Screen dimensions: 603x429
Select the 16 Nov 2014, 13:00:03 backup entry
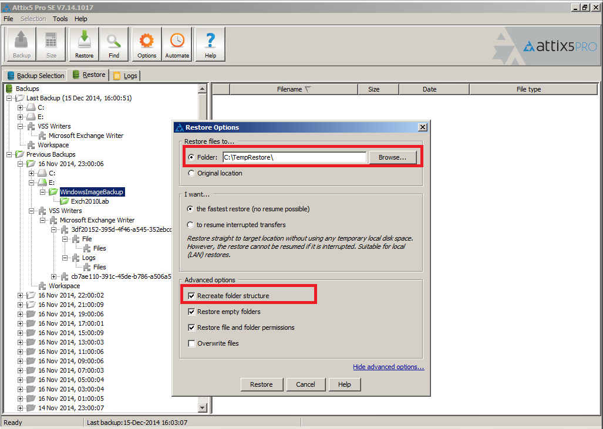71,342
